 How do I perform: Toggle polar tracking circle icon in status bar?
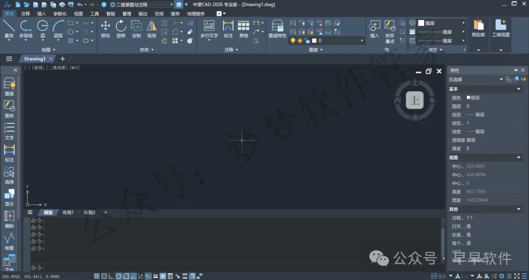coord(119,276)
